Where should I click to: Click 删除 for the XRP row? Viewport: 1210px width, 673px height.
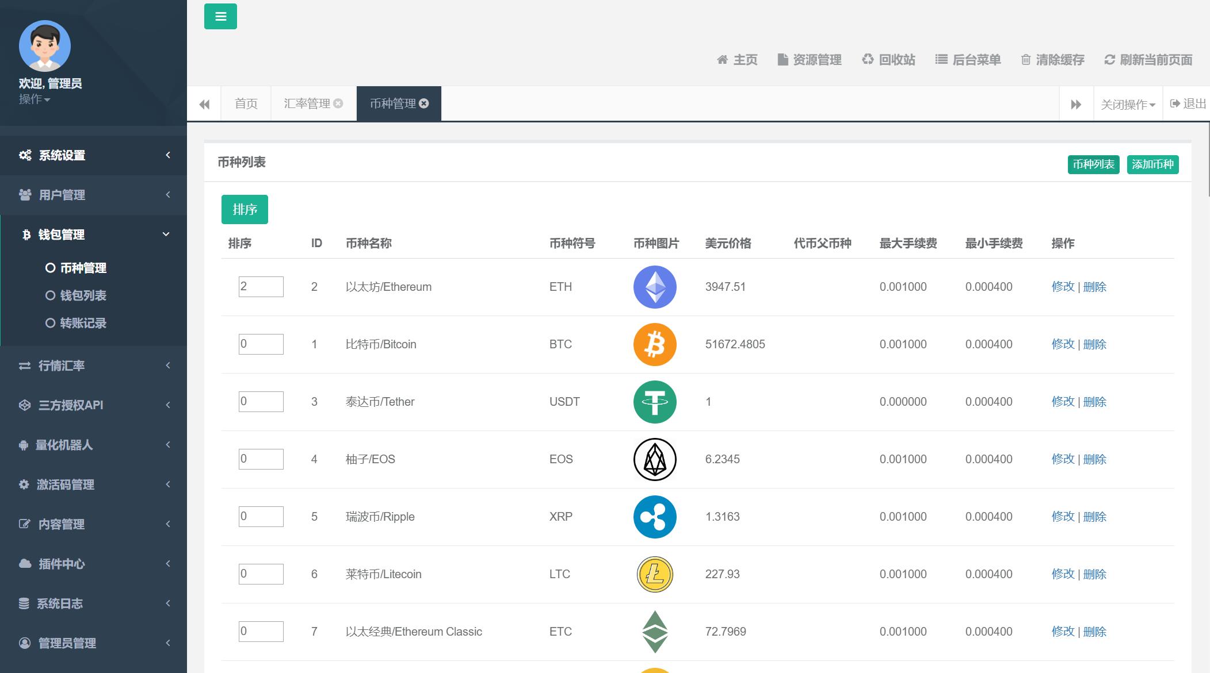1094,517
